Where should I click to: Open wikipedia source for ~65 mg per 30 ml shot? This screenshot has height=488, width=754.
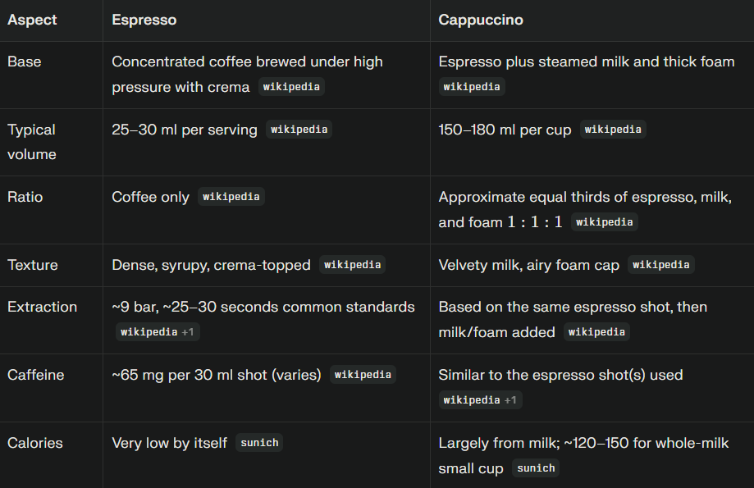[x=363, y=375]
